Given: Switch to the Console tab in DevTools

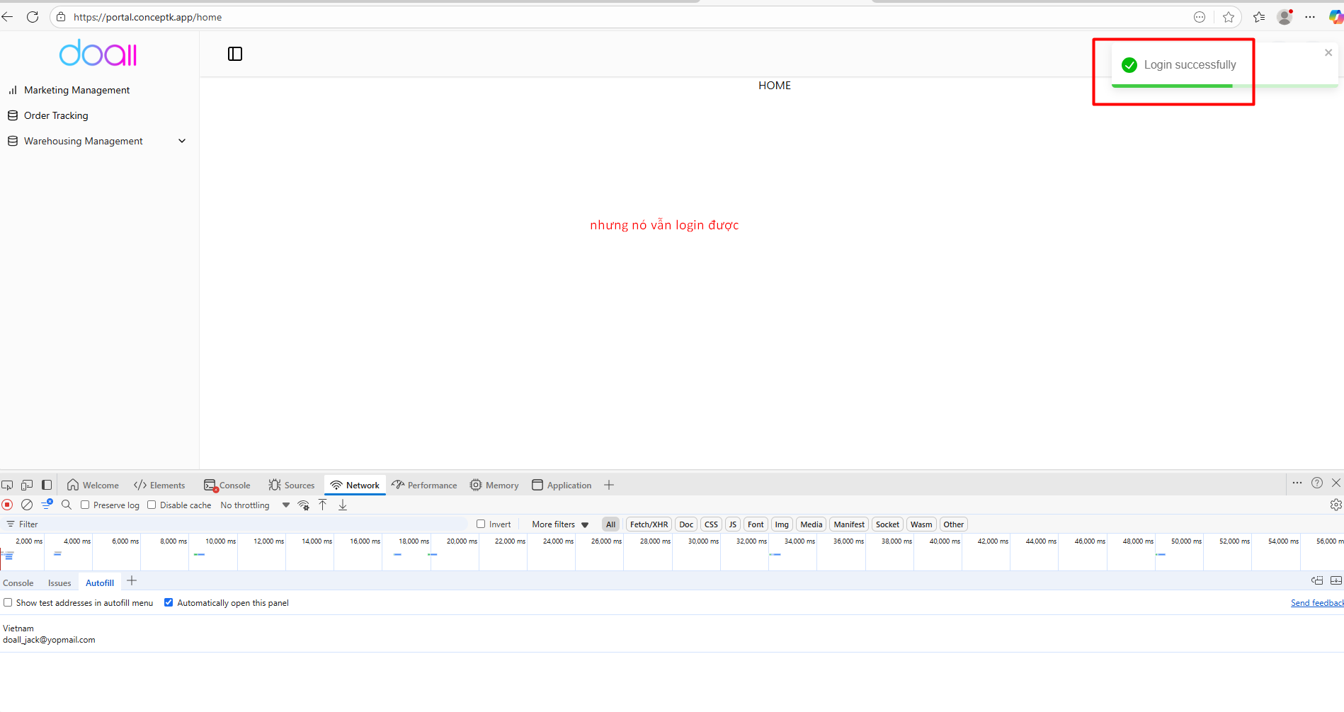Looking at the screenshot, I should coord(228,486).
